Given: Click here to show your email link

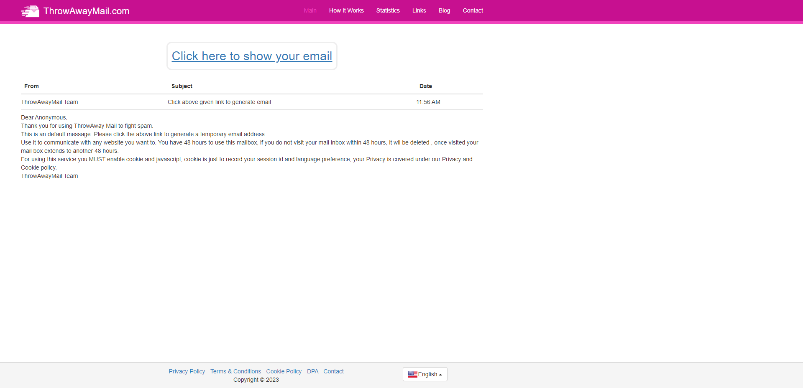Looking at the screenshot, I should [251, 56].
